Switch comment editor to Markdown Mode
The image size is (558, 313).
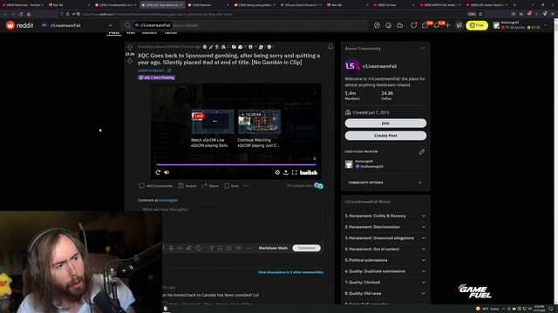[x=273, y=248]
